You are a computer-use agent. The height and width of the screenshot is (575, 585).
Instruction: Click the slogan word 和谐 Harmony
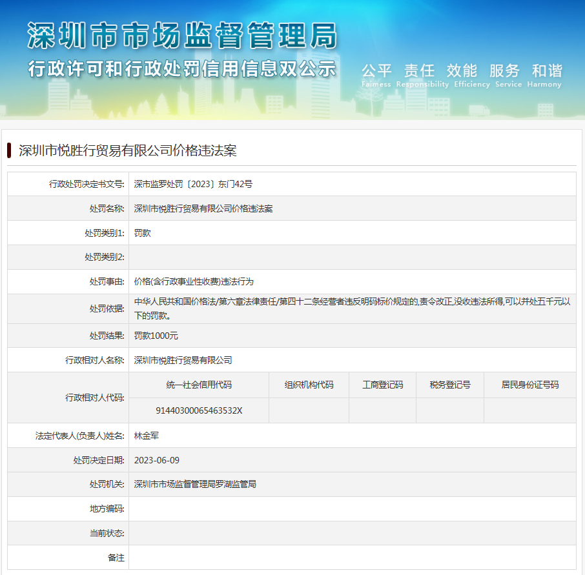544,76
